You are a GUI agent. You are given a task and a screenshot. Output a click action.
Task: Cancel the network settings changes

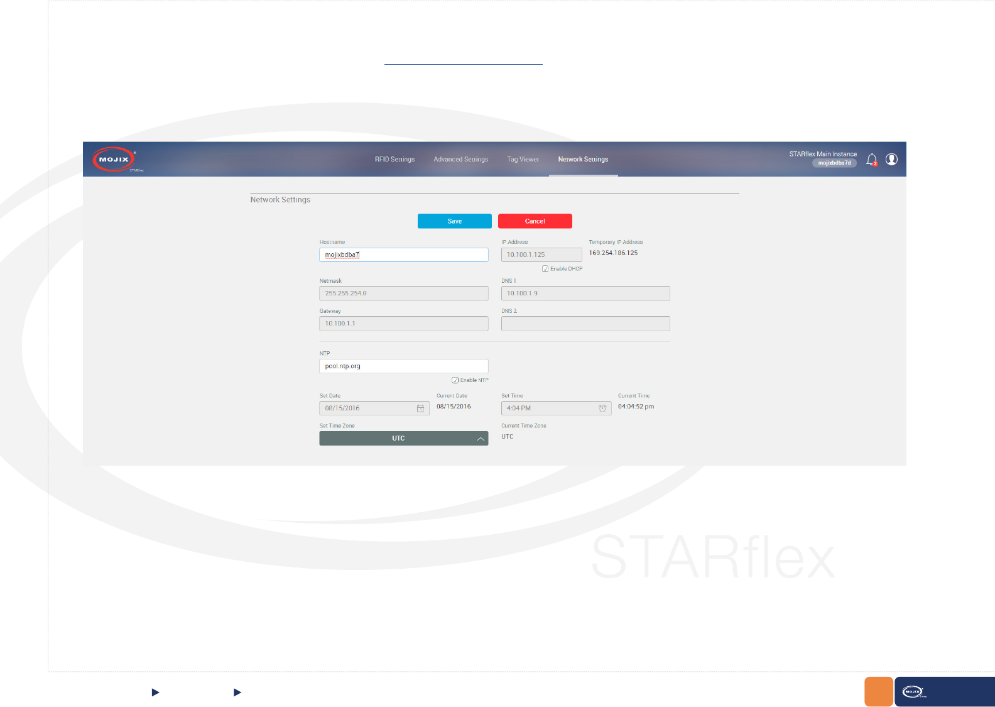click(x=535, y=221)
